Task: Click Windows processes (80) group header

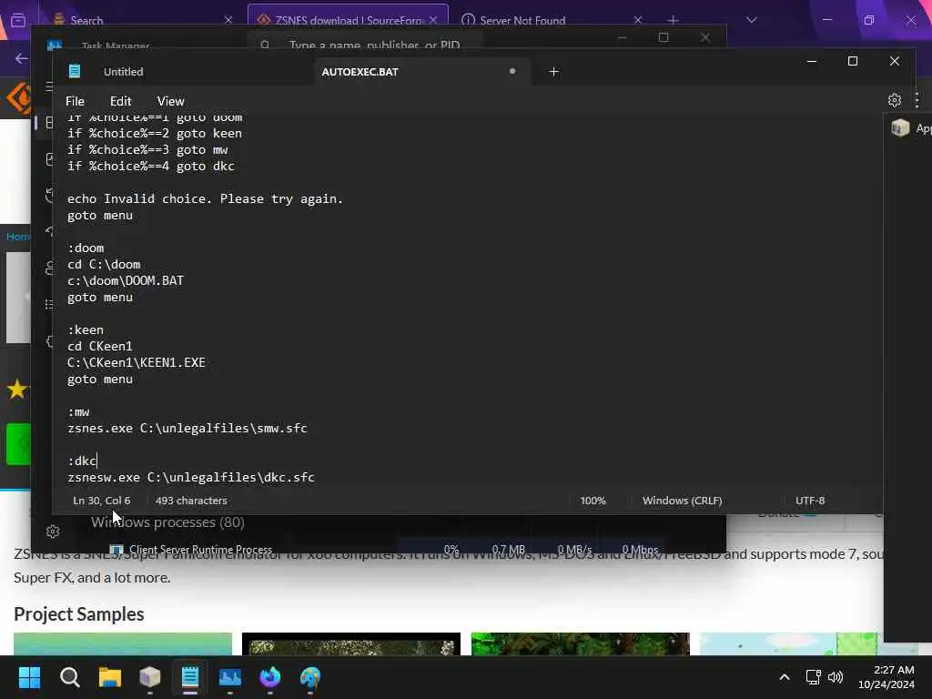Action: 167,522
